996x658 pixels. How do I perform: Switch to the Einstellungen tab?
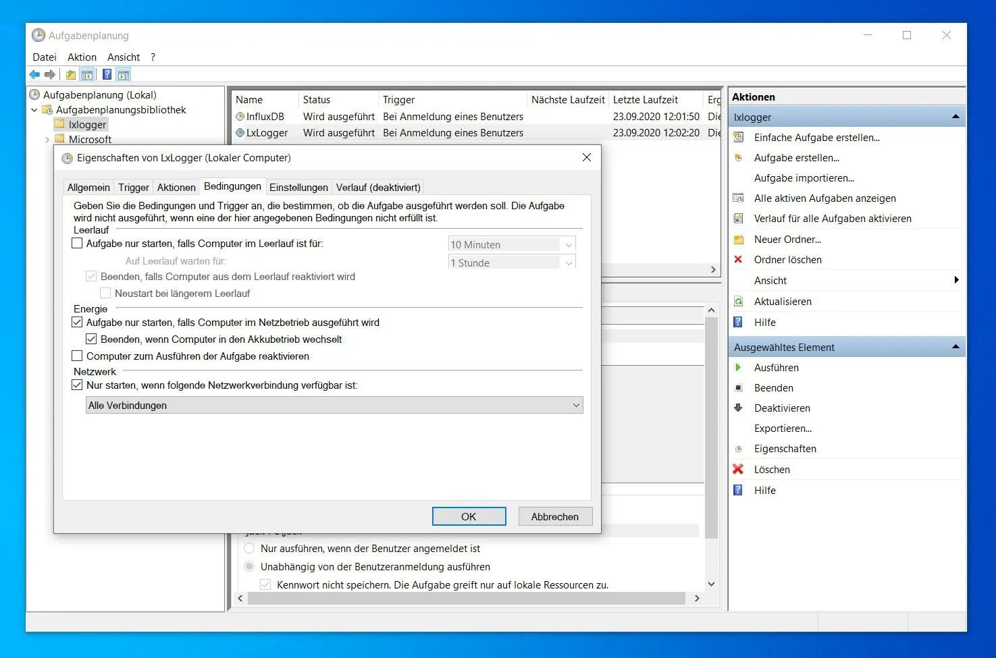[x=298, y=188]
